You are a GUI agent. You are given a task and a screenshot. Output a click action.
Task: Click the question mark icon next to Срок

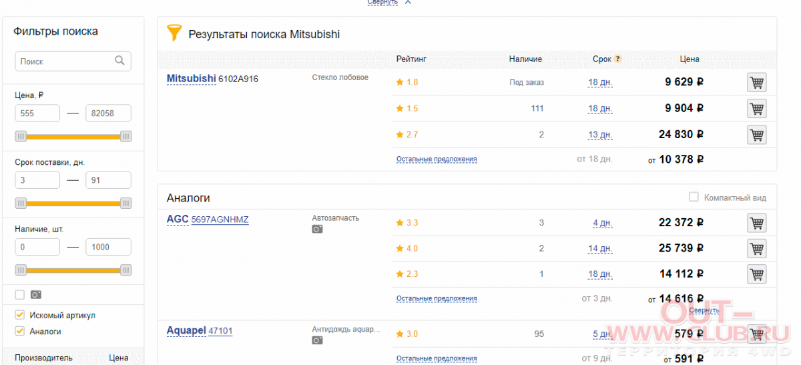(x=618, y=59)
